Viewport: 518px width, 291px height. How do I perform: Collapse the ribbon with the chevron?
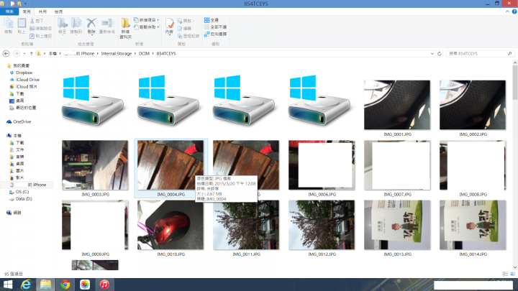point(507,11)
